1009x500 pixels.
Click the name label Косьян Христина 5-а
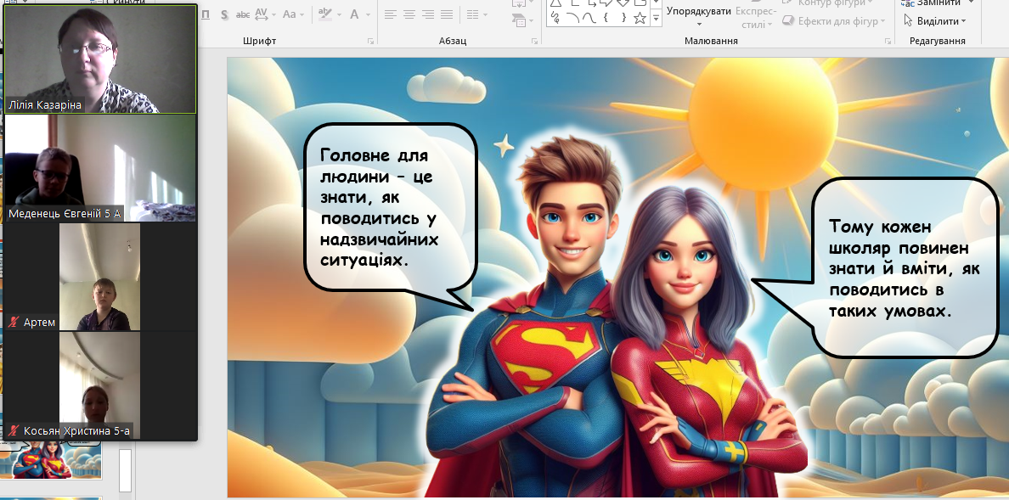(76, 430)
